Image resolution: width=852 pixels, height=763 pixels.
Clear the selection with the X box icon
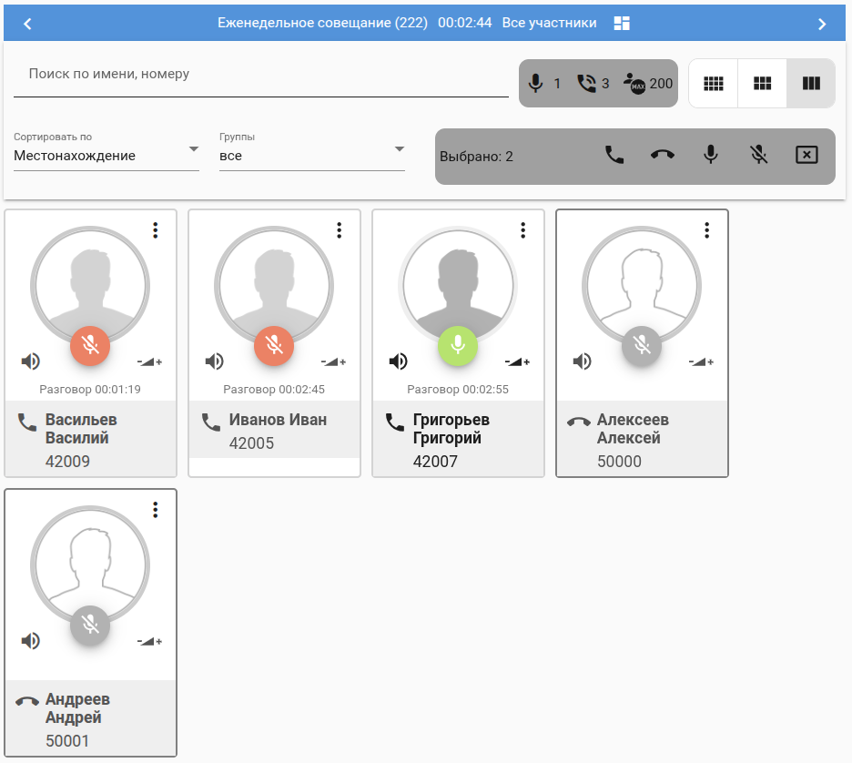(806, 155)
